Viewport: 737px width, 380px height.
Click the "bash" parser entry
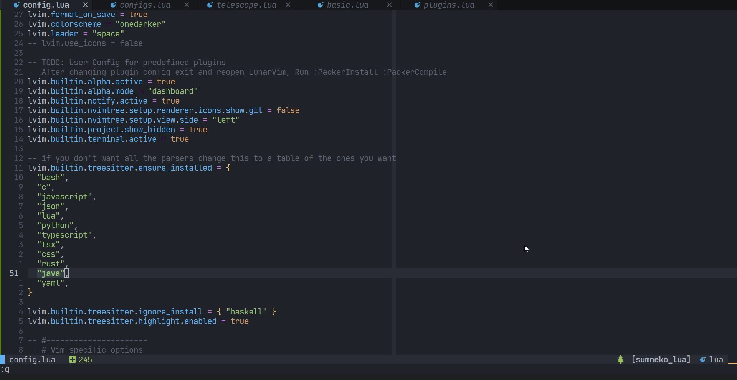pos(51,178)
